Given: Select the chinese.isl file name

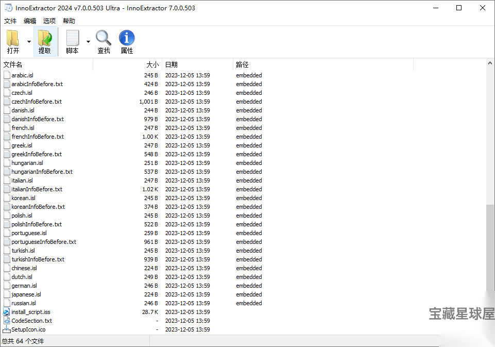Looking at the screenshot, I should [x=24, y=268].
